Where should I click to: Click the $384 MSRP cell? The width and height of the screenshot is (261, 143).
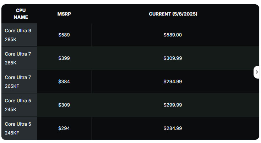(64, 82)
